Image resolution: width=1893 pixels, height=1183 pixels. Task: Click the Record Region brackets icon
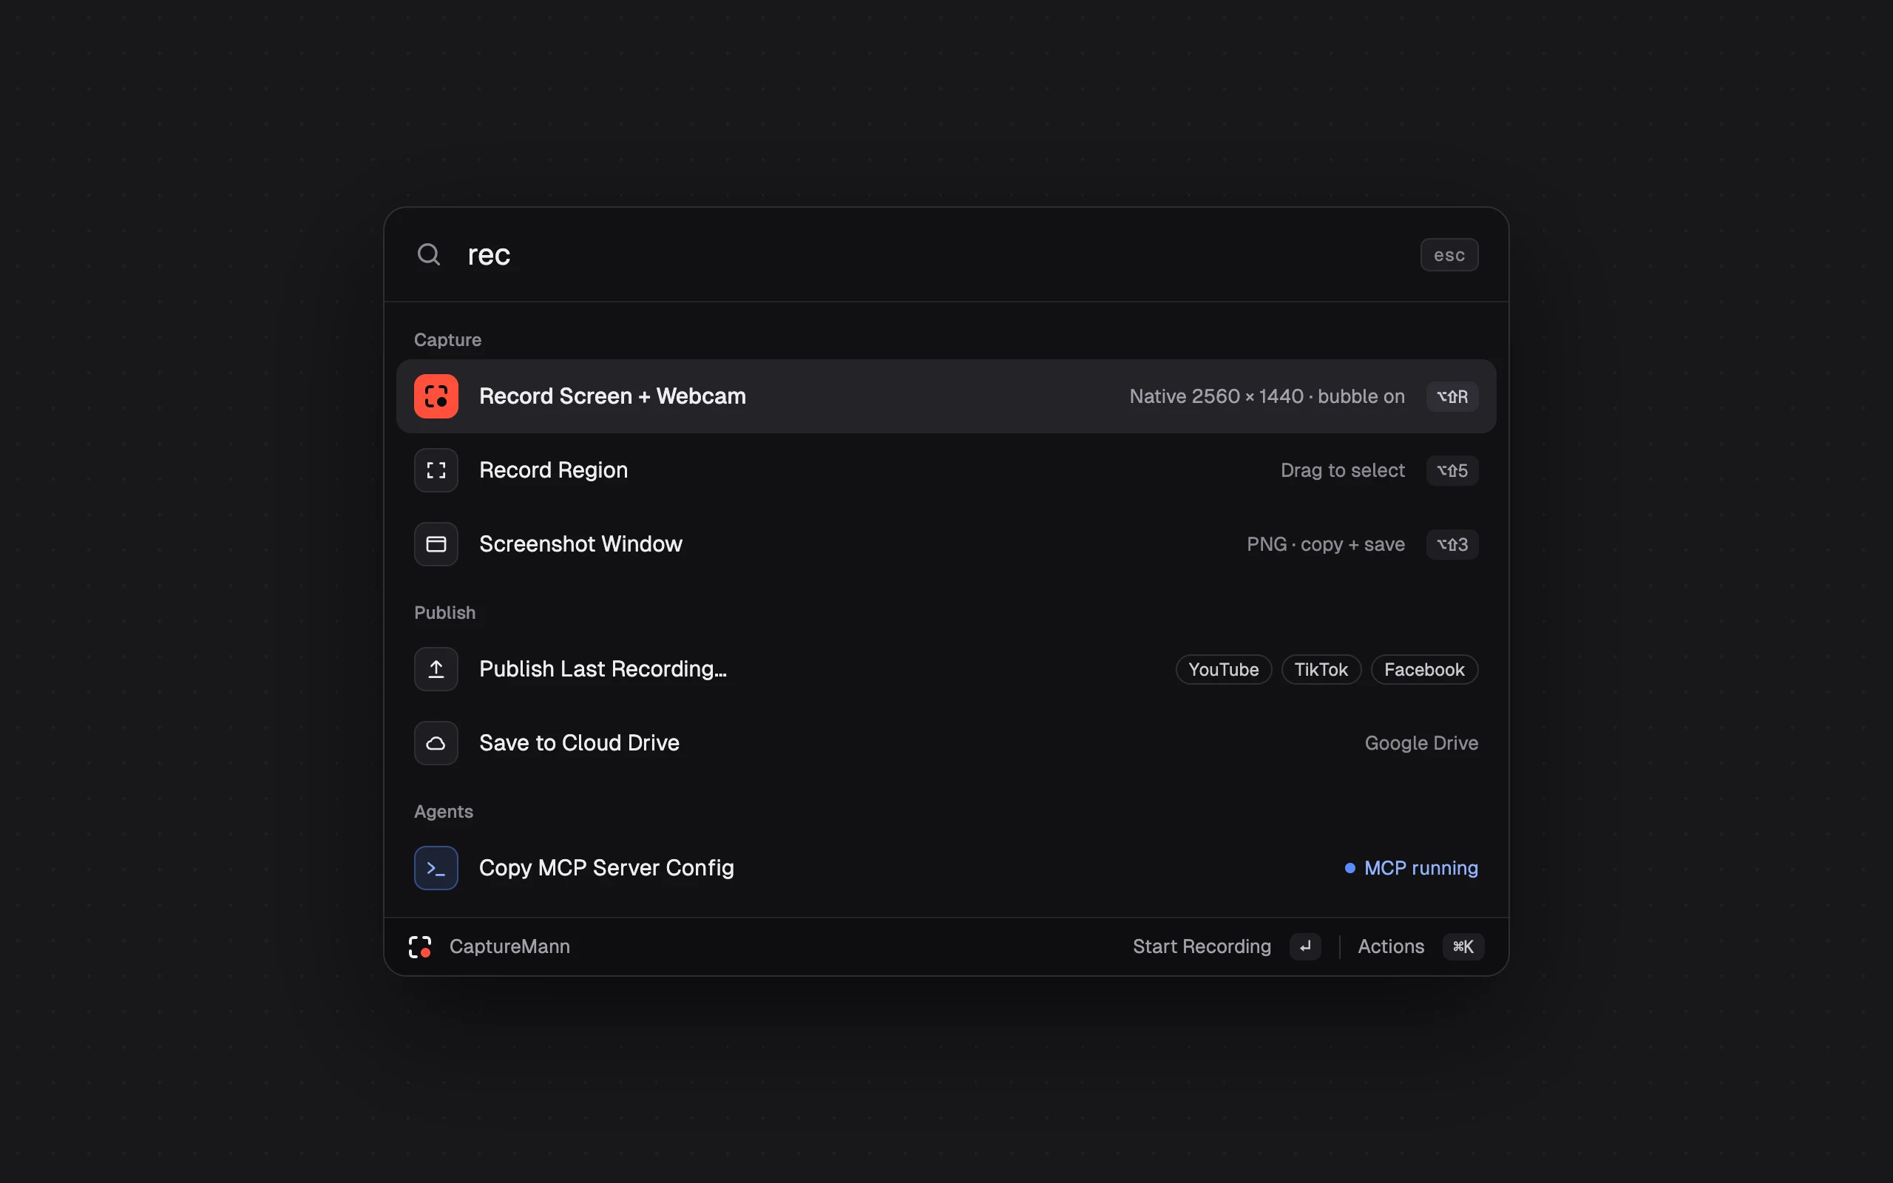point(436,470)
